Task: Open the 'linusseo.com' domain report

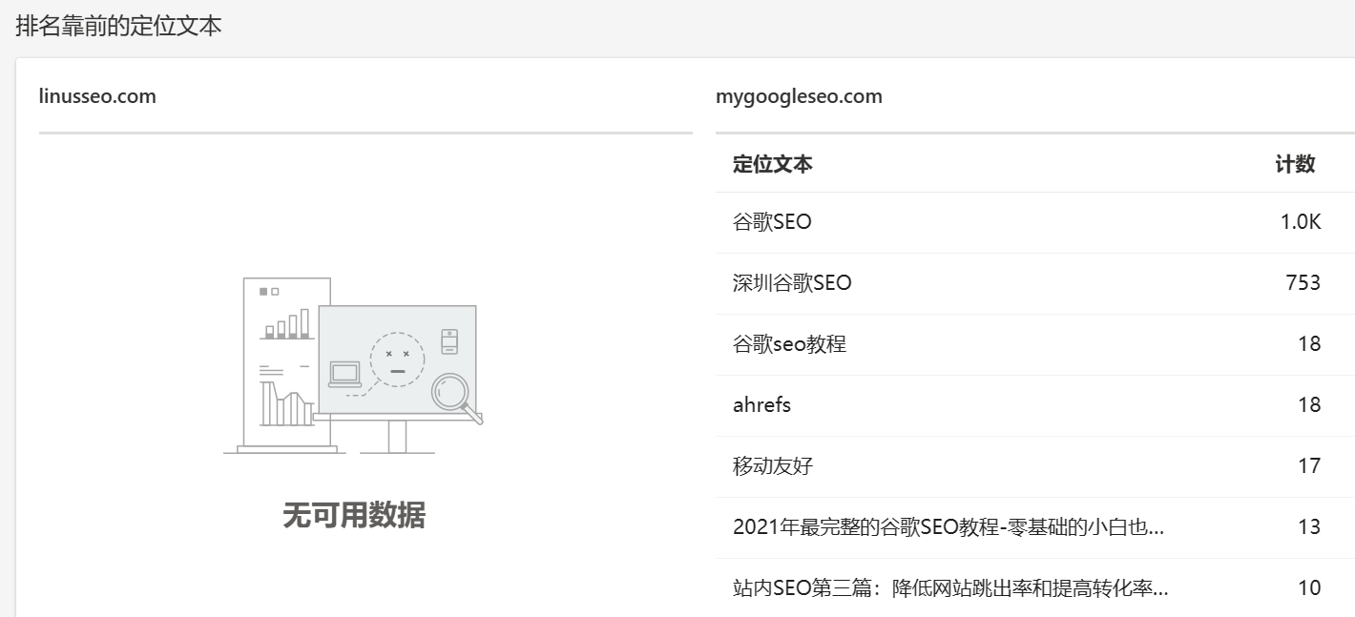Action: pos(97,95)
